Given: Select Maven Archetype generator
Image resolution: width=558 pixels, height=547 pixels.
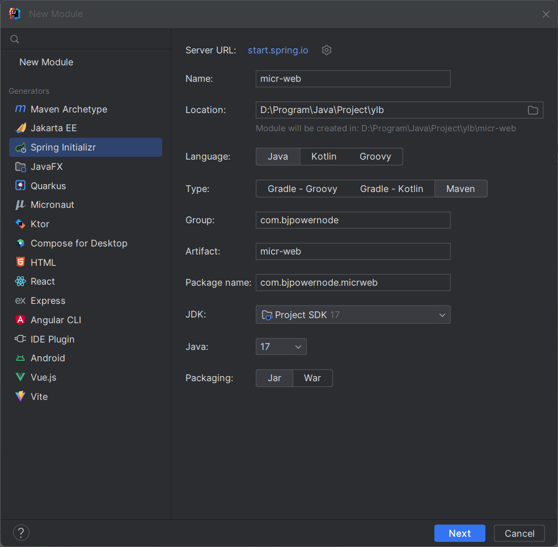Looking at the screenshot, I should point(86,109).
